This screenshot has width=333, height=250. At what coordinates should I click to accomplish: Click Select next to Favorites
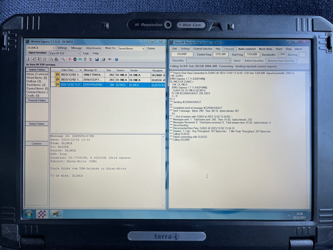237,61
